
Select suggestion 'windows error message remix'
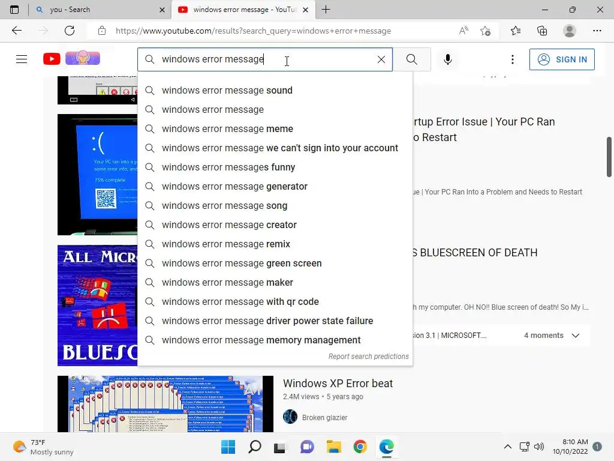coord(275,244)
